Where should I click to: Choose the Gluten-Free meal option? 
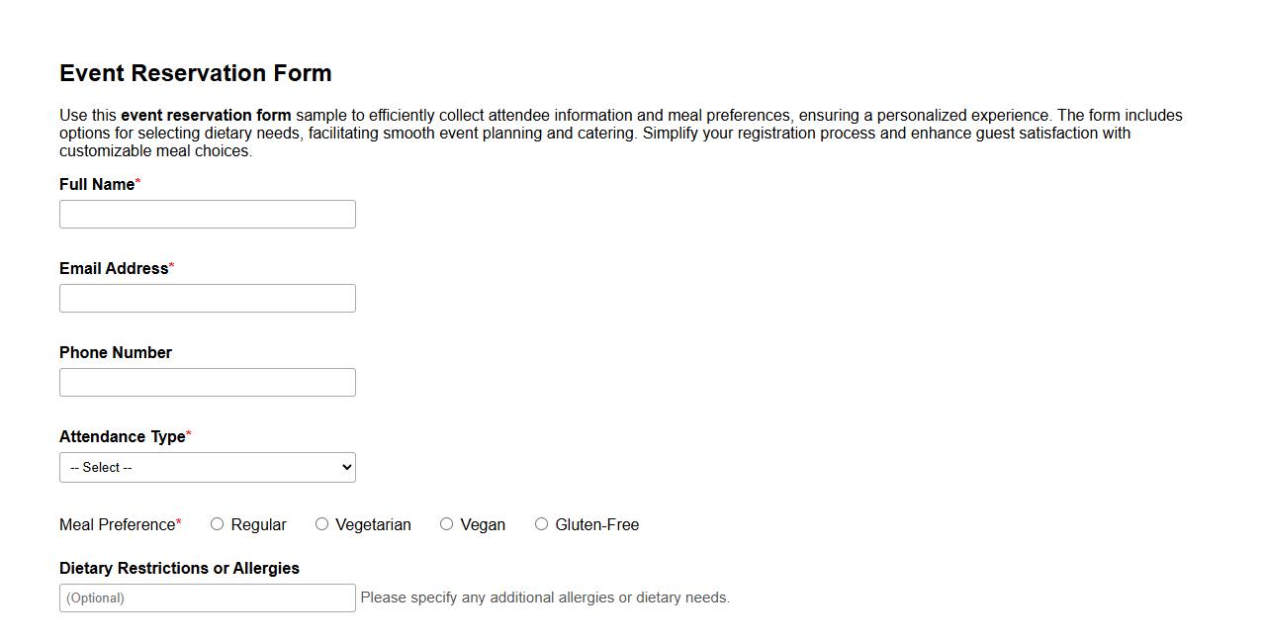(x=541, y=523)
